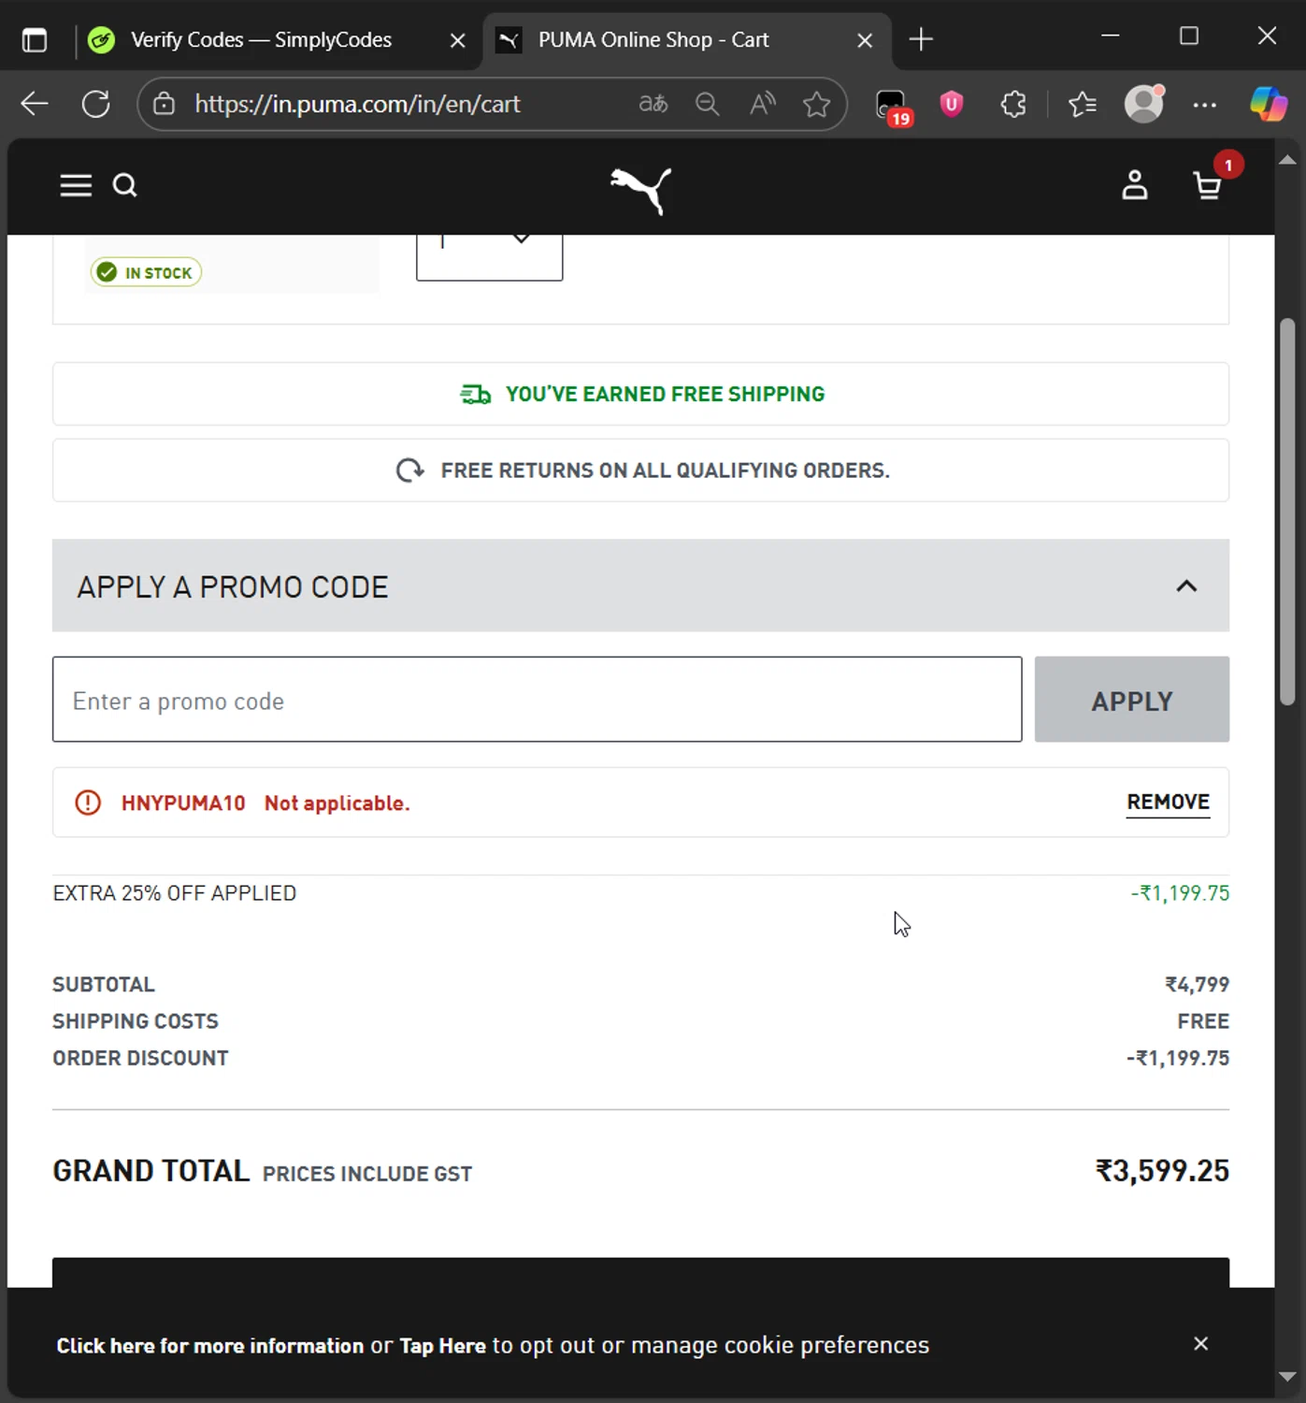Screen dimensions: 1306x1403
Task: Click the black checkout button
Action: (640, 1273)
